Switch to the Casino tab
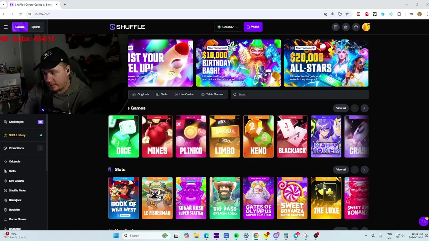Viewport: 429px width, 241px height. point(20,27)
